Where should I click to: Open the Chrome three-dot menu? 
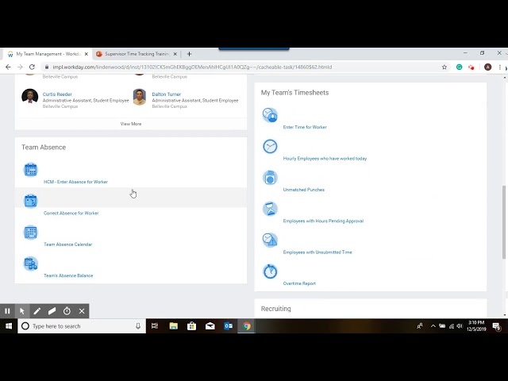500,67
